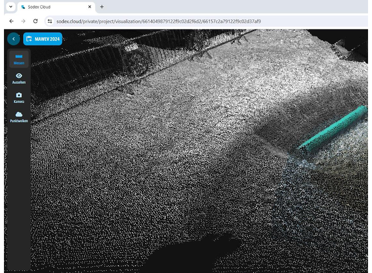Select the teal pipe in the point cloud
This screenshot has width=372, height=273.
point(334,129)
